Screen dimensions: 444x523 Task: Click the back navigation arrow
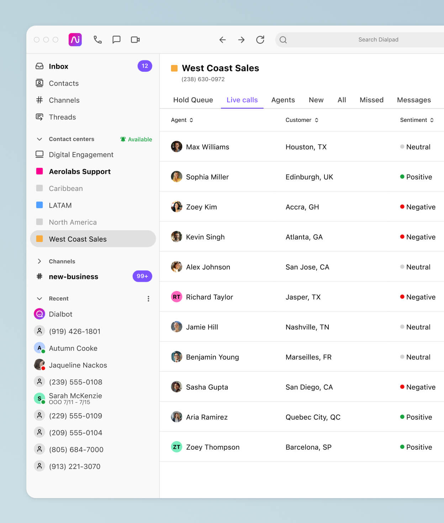(x=222, y=40)
